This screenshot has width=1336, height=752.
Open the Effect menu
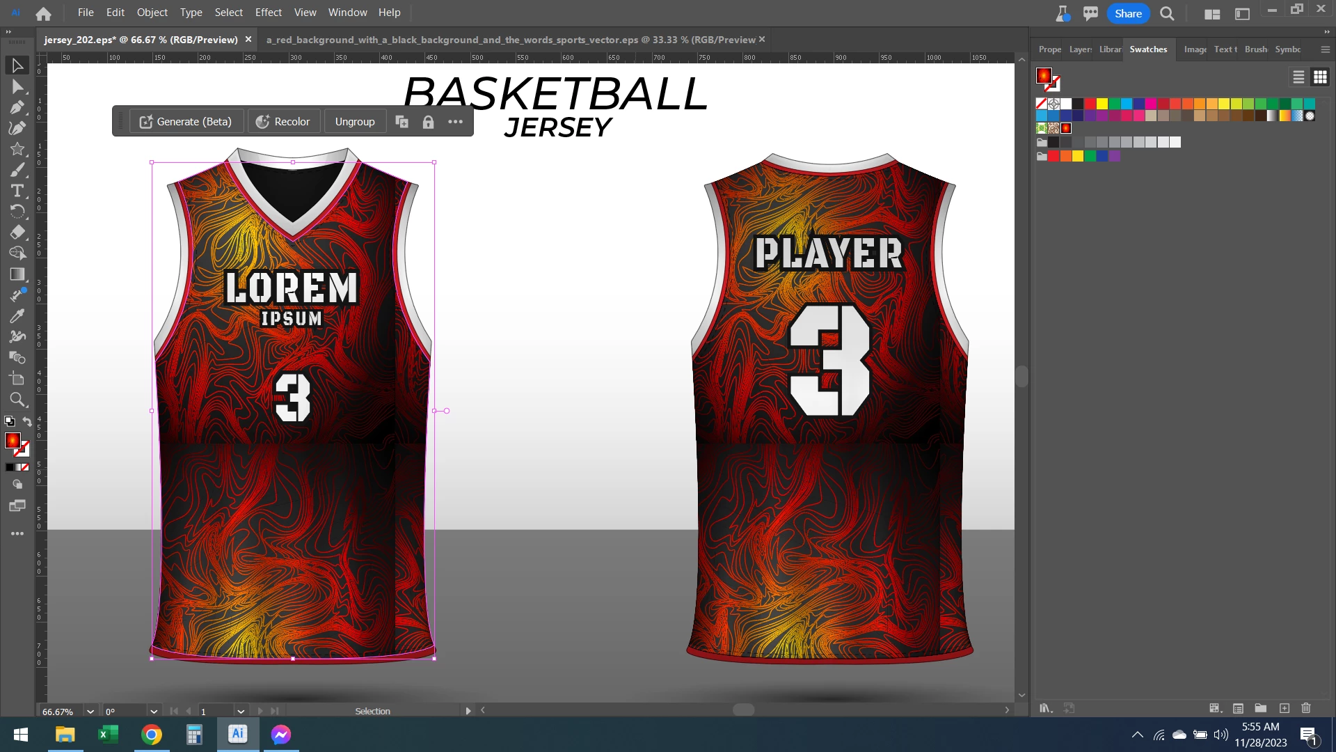click(268, 13)
